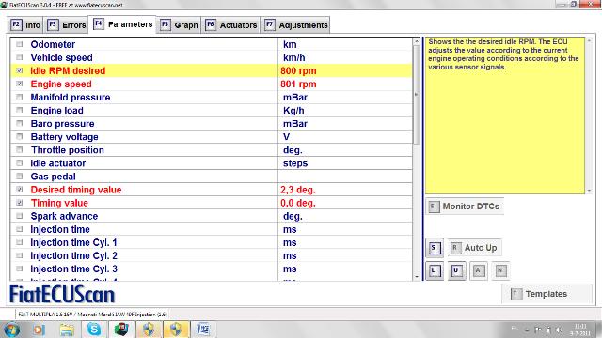The width and height of the screenshot is (602, 338).
Task: Click the description panel scroll up arrow
Action: pyautogui.click(x=590, y=40)
